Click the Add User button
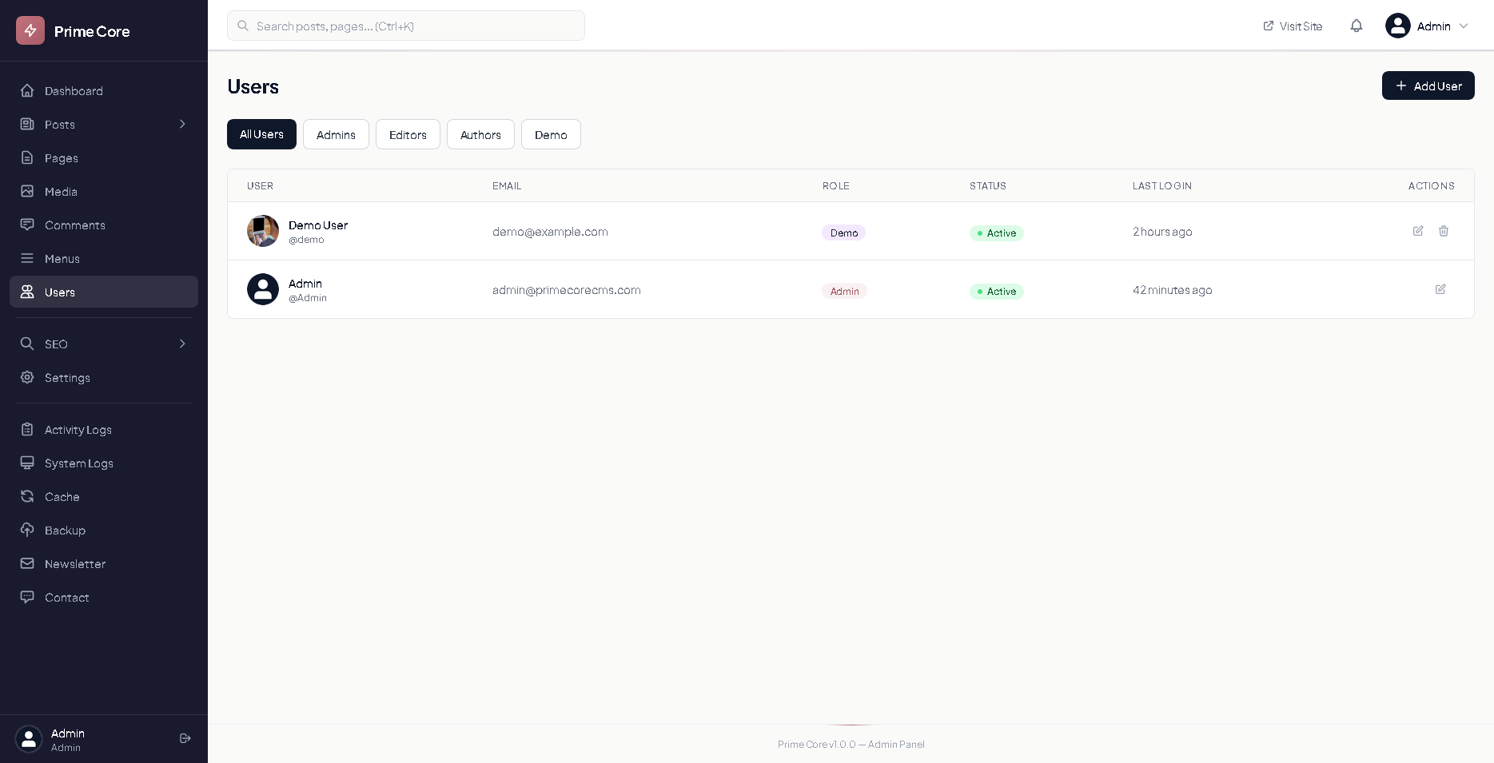The height and width of the screenshot is (763, 1494). pyautogui.click(x=1428, y=85)
